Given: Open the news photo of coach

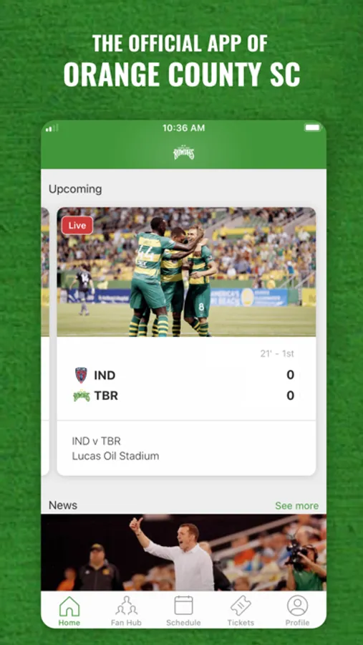Looking at the screenshot, I should tap(183, 553).
